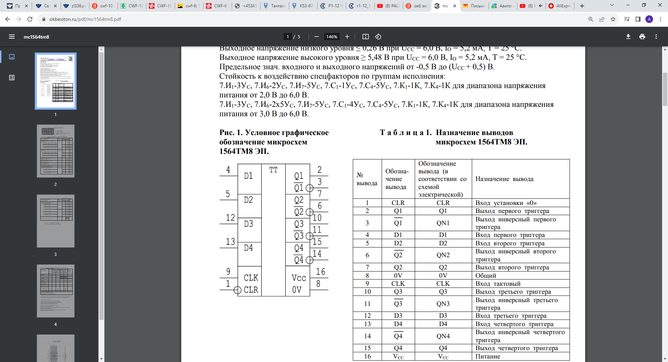View site security lock information
The height and width of the screenshot is (362, 668).
(x=44, y=19)
